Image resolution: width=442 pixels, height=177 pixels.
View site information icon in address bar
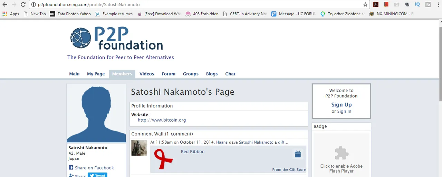pyautogui.click(x=33, y=5)
